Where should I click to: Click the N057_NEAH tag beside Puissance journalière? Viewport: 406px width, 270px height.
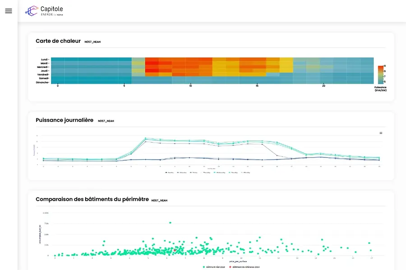pos(106,121)
